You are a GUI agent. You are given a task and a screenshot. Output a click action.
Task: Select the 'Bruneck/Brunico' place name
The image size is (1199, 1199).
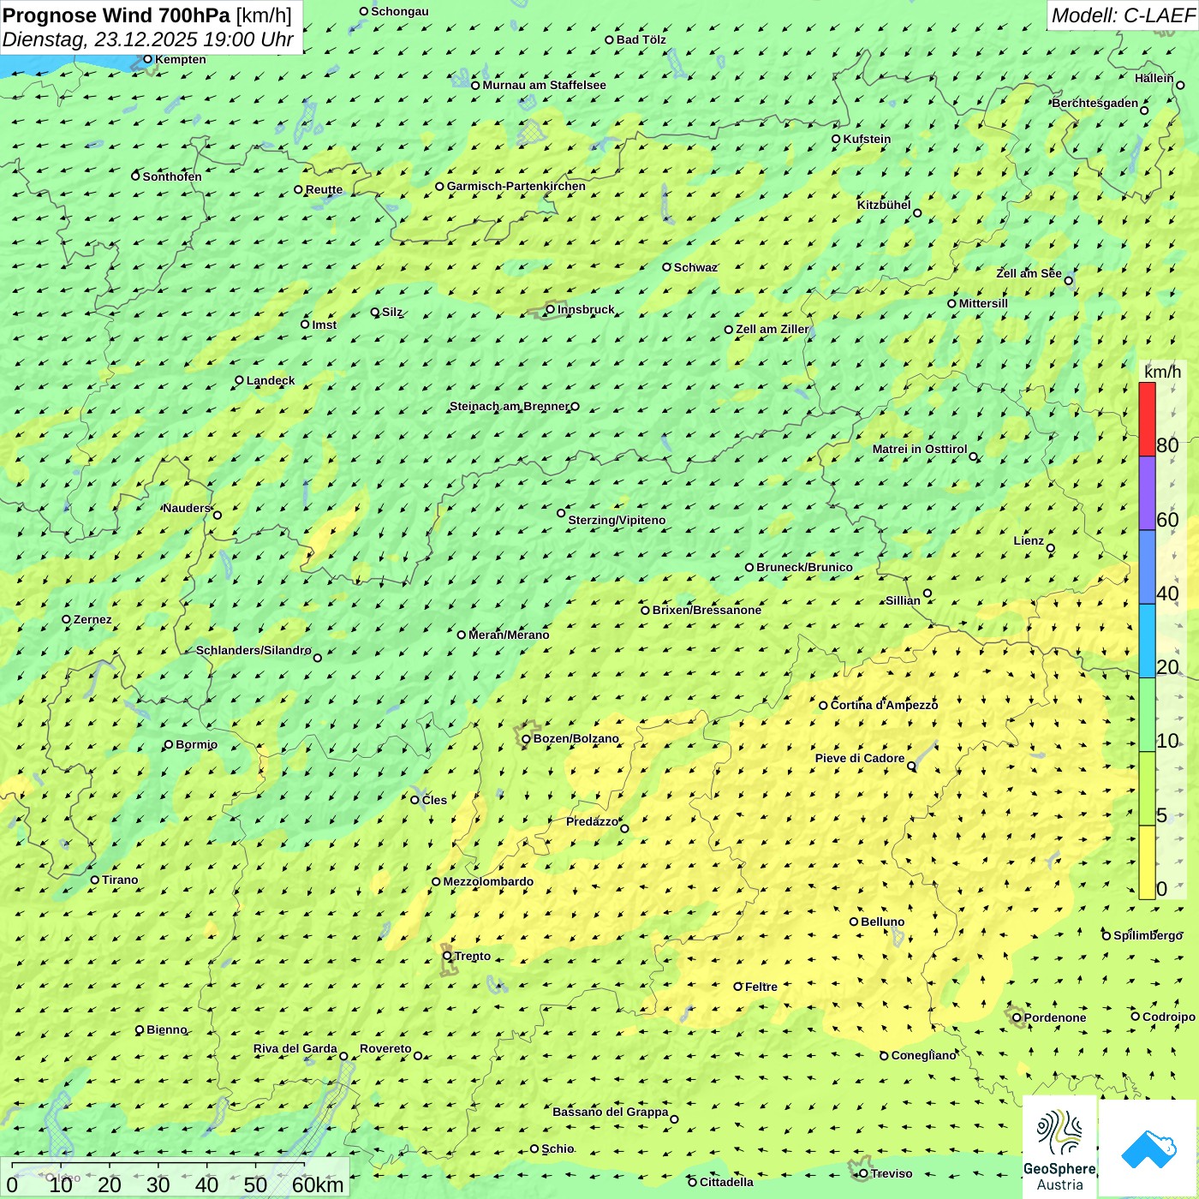click(x=805, y=567)
